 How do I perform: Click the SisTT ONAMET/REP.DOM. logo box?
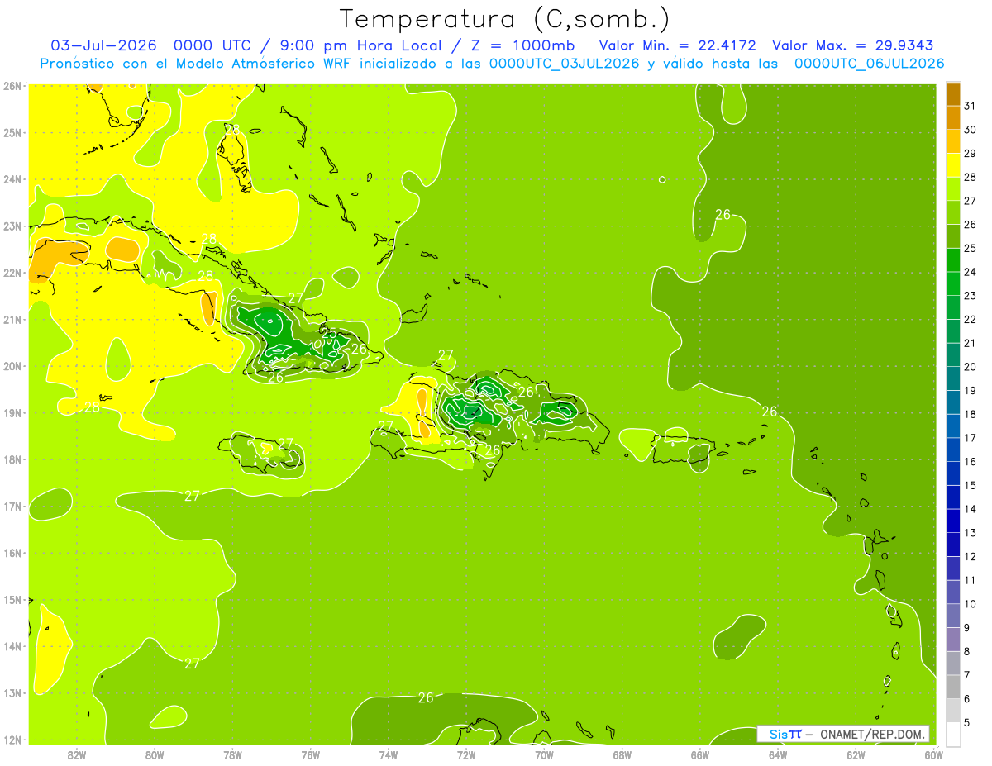(x=843, y=734)
